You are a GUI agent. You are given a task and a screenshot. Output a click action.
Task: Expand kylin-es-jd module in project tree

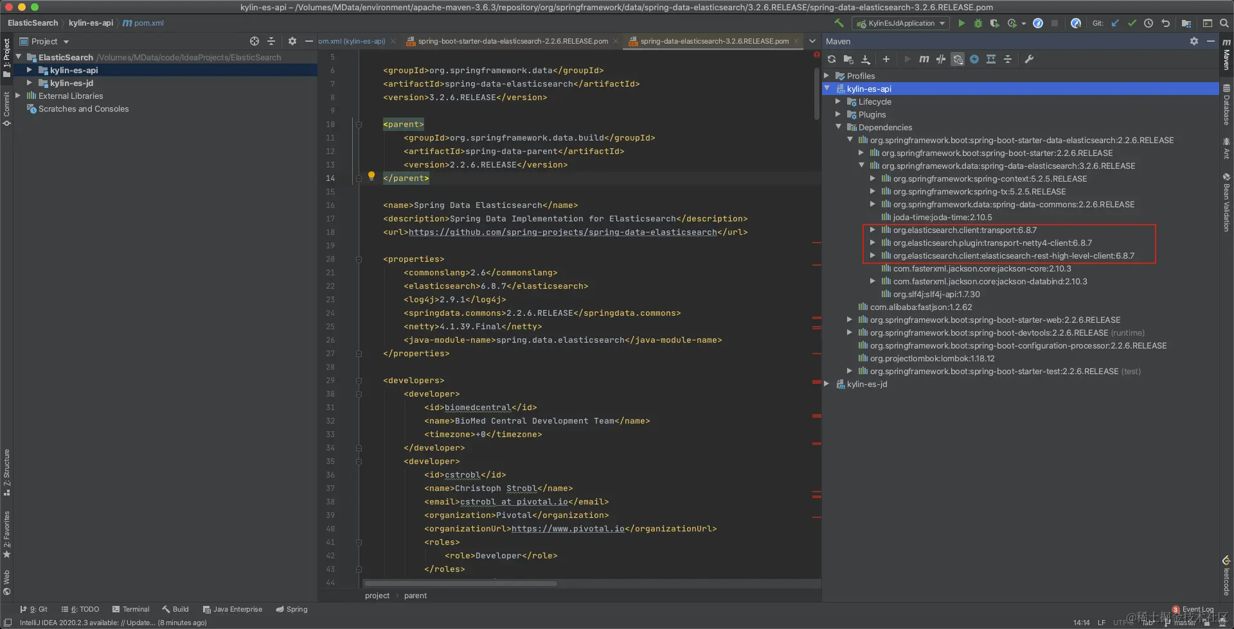[30, 83]
